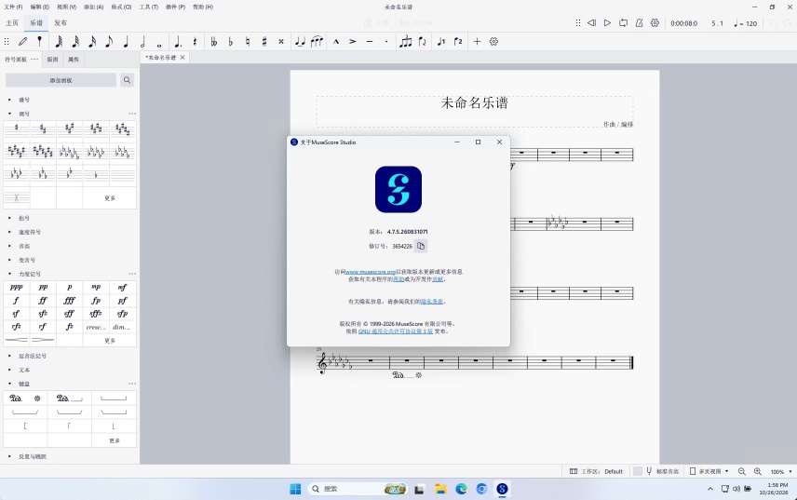Open the 添加 (A) menu
Viewport: 797px width, 500px height.
93,7
